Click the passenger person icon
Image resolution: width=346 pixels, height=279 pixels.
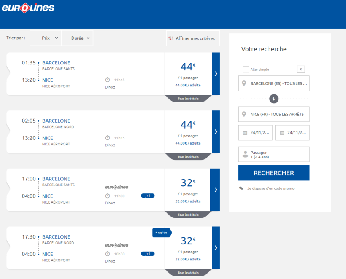point(245,155)
